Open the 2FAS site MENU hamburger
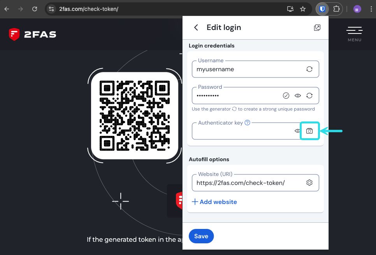 355,34
